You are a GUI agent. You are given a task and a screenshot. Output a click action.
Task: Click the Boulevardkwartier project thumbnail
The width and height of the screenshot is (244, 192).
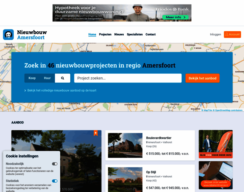(125, 146)
